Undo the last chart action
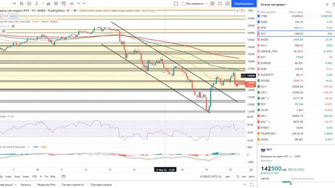The width and height of the screenshot is (335, 188). pos(79,4)
